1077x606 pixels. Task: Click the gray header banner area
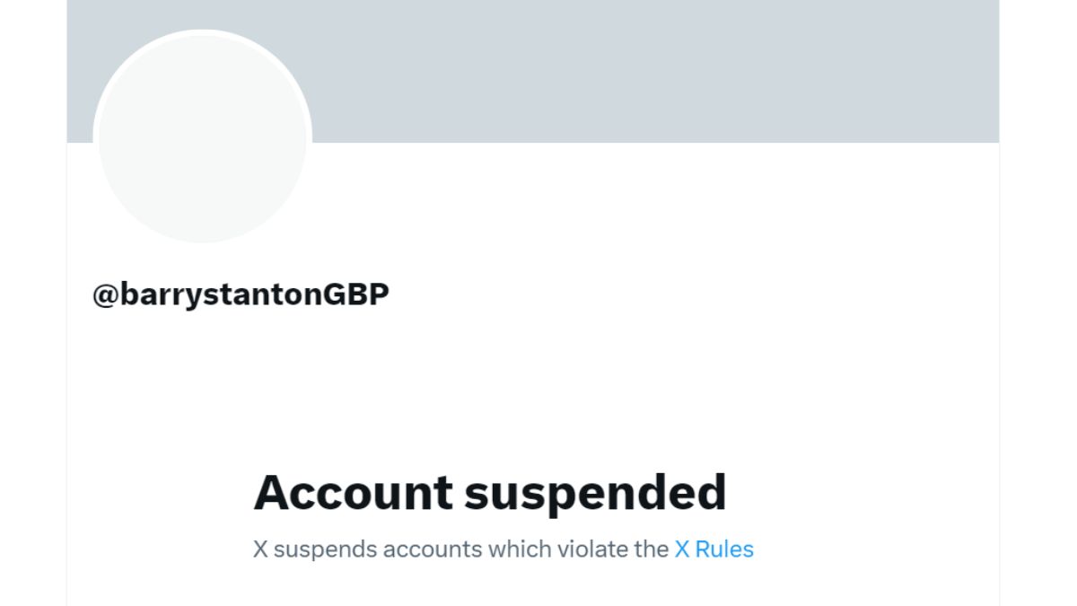(628, 72)
